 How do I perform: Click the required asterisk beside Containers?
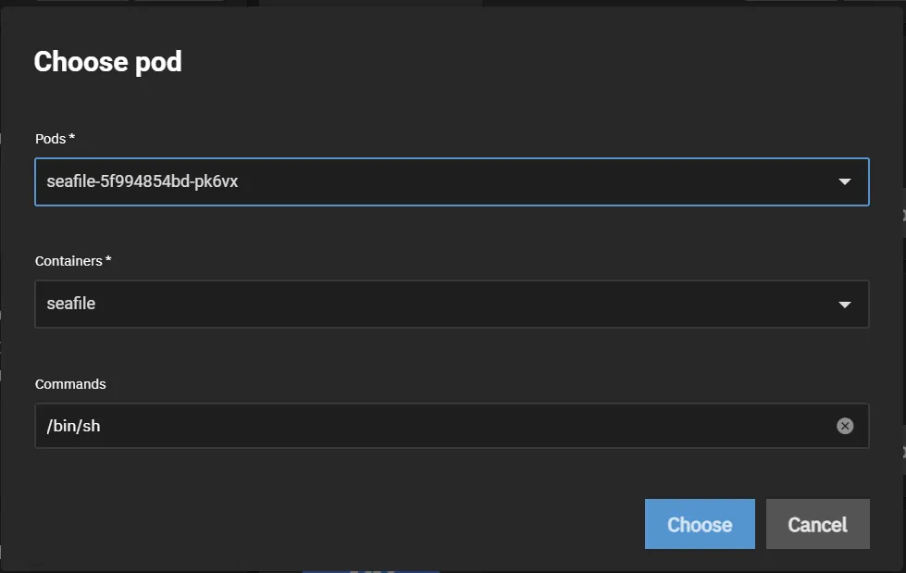point(108,260)
